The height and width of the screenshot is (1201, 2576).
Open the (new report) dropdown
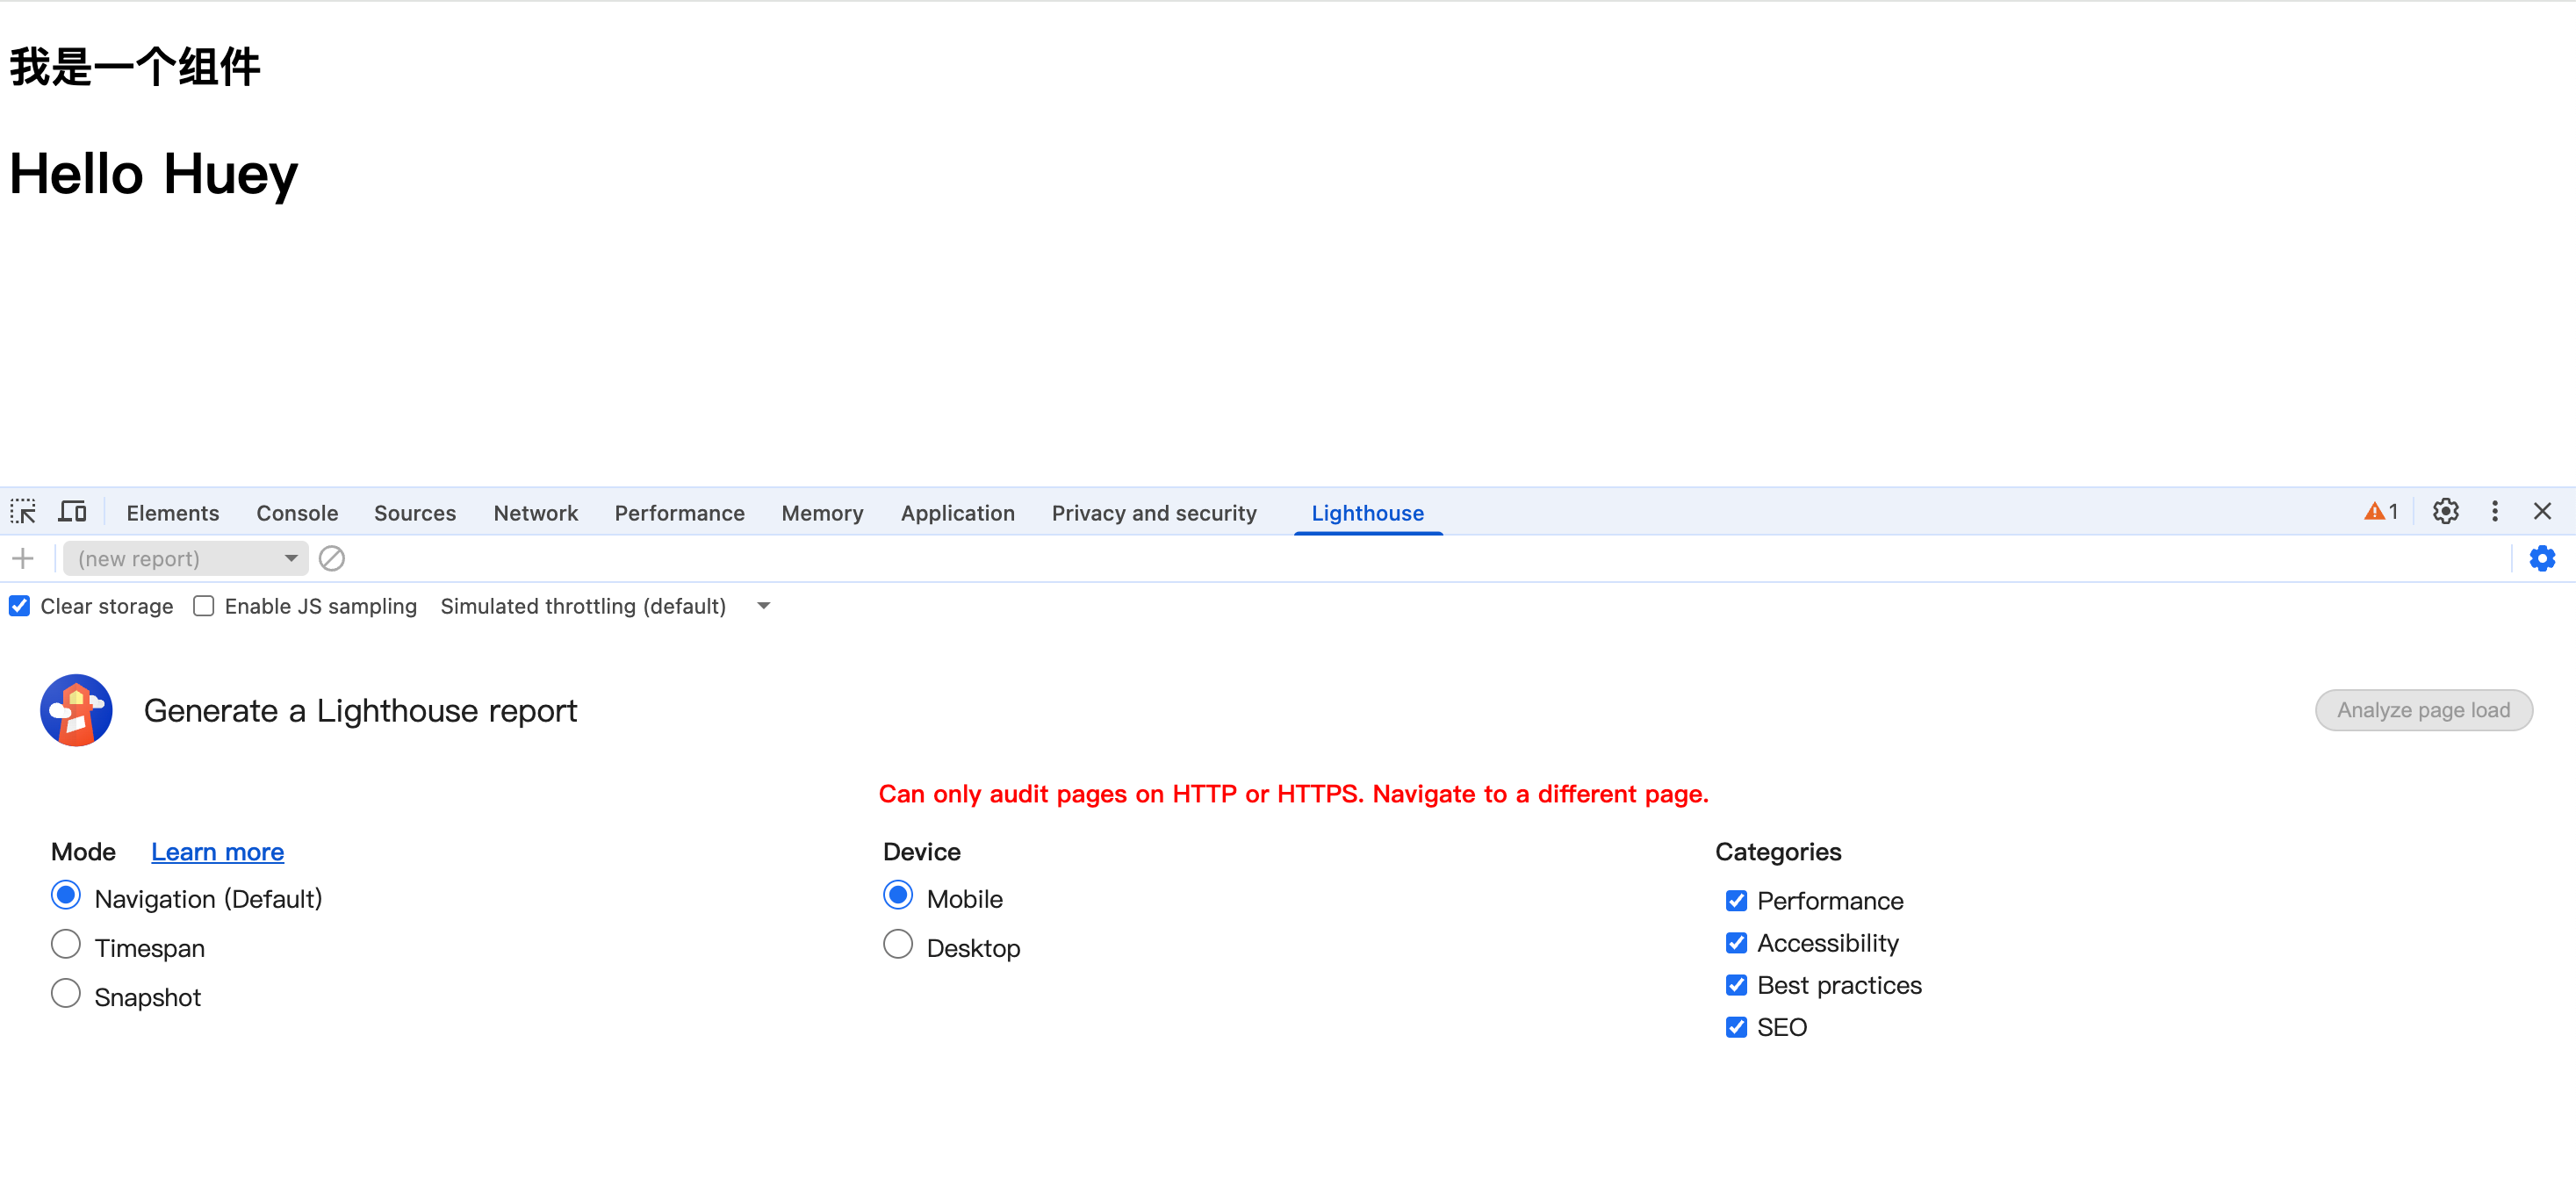click(186, 558)
